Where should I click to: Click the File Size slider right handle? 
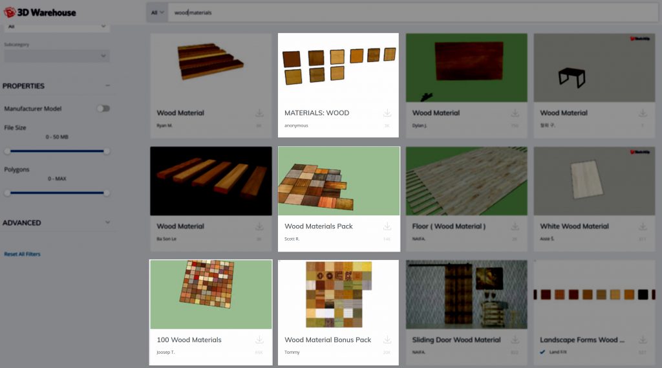tap(106, 151)
